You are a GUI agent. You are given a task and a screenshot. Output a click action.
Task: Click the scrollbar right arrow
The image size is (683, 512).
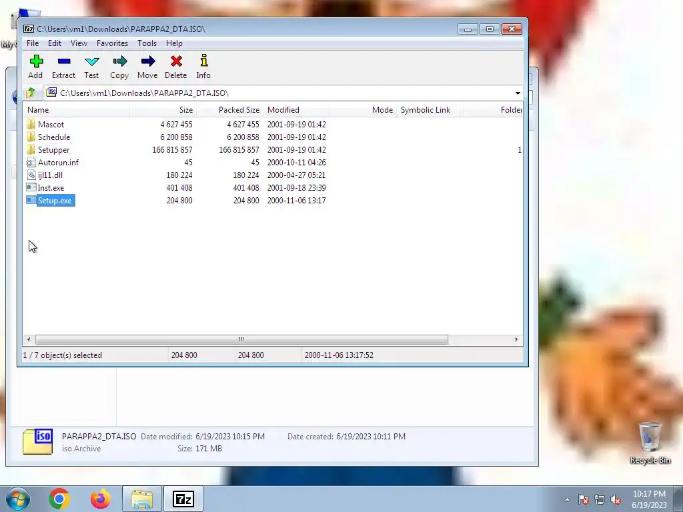pos(517,339)
